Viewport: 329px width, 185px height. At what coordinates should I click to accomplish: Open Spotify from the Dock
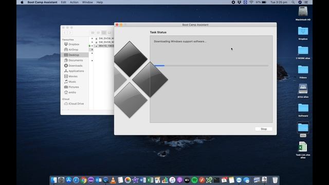194,180
